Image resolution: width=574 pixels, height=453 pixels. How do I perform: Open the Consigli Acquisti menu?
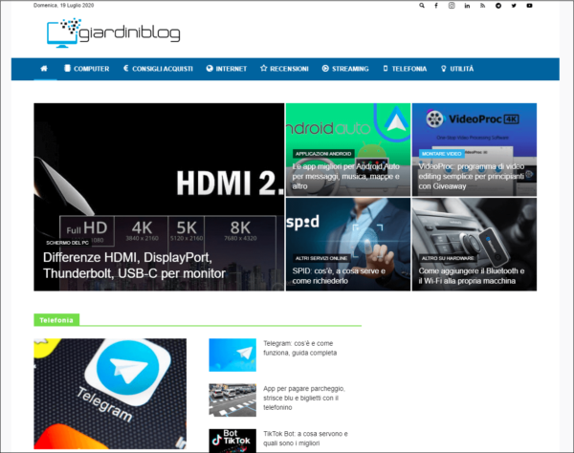tap(158, 69)
